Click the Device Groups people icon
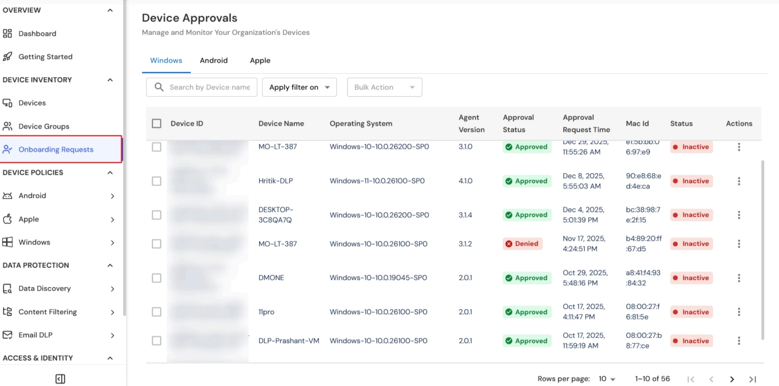Viewport: 779px width, 386px height. [x=8, y=126]
